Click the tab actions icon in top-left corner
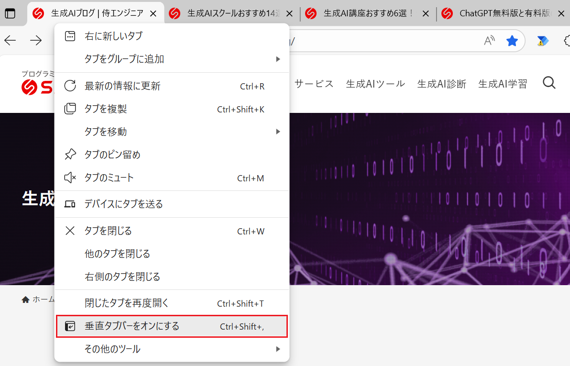 tap(10, 13)
